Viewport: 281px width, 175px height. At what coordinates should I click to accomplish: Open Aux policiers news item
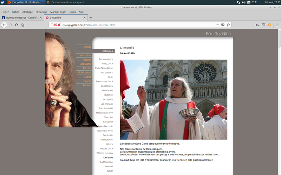[x=107, y=72]
